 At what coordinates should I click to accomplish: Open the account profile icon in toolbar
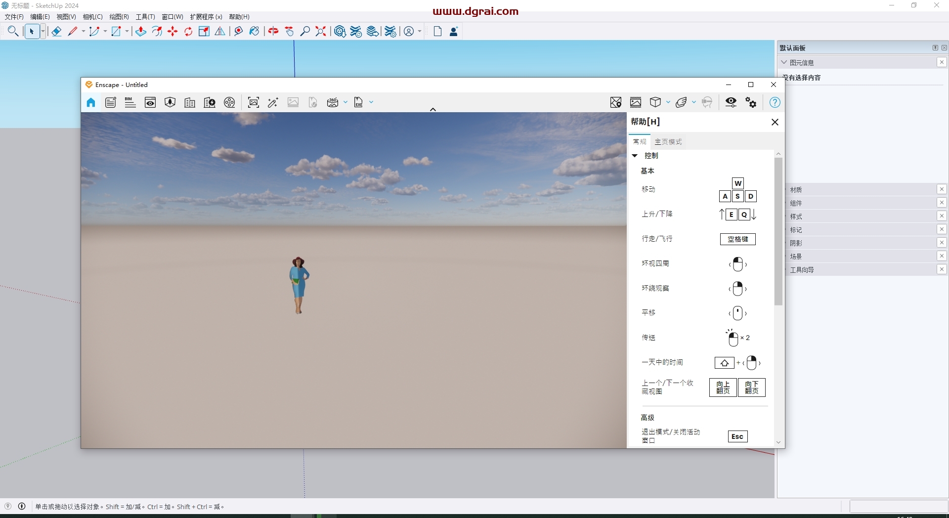pos(409,32)
